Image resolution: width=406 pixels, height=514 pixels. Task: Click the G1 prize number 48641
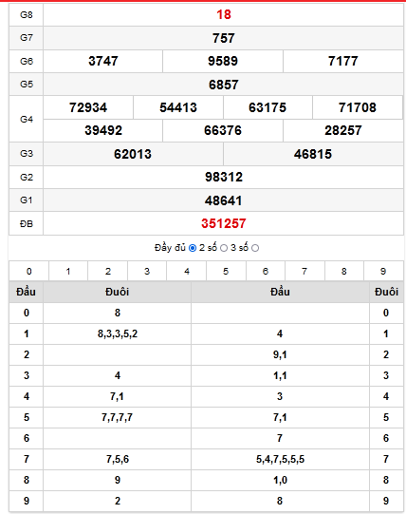pos(224,200)
